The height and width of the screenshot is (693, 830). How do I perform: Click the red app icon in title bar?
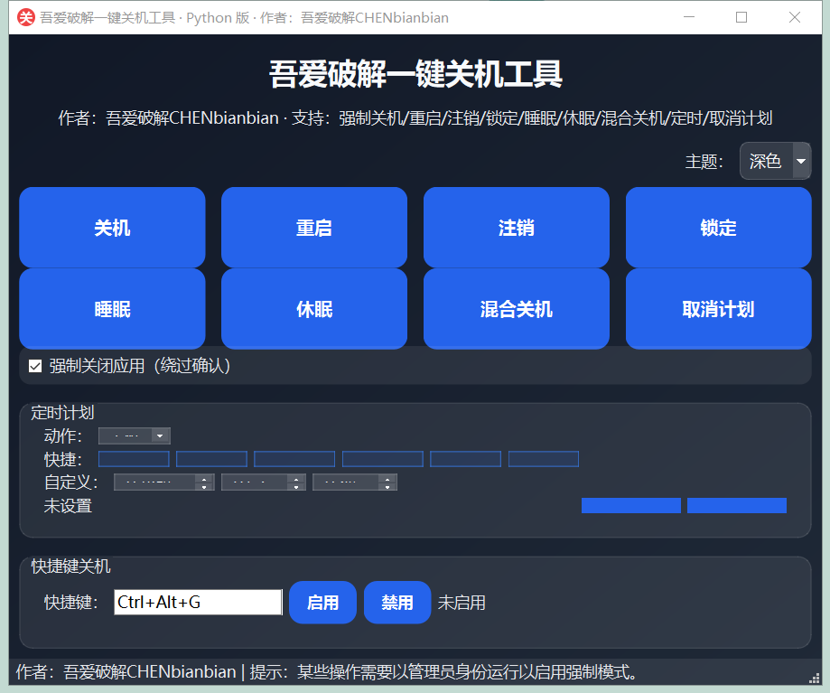(x=26, y=17)
